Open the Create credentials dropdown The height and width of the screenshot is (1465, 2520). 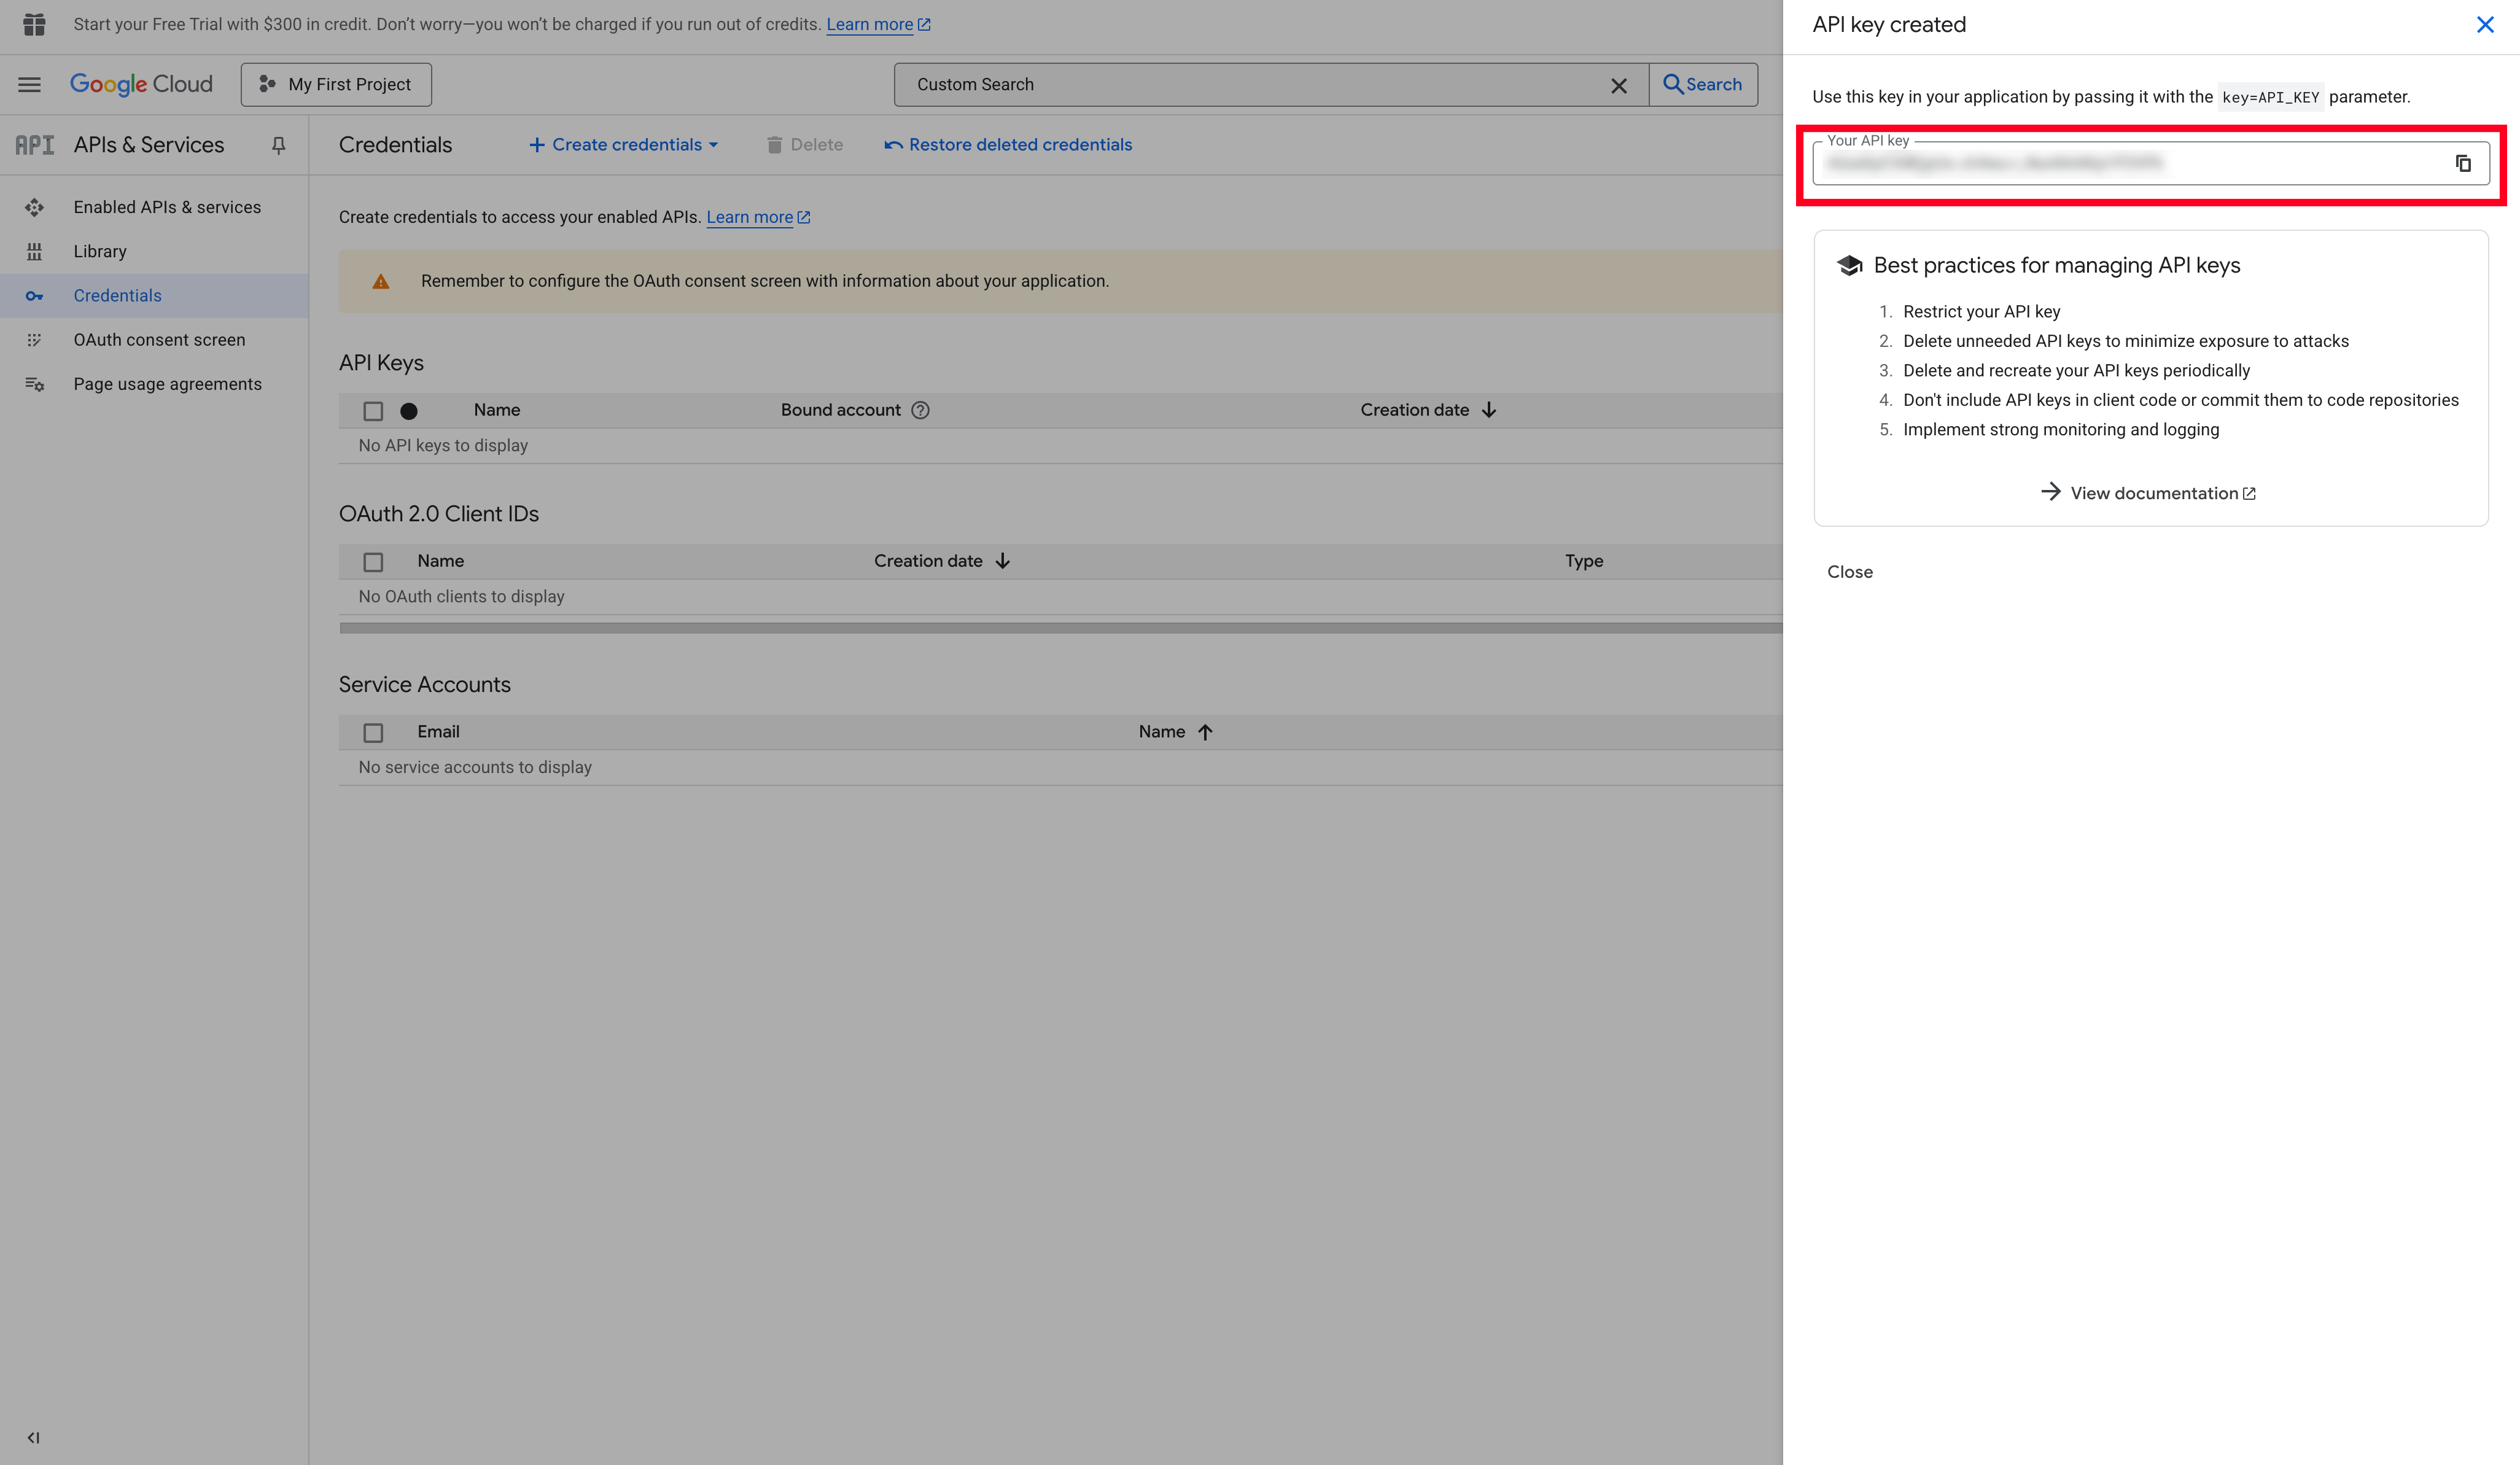click(624, 145)
